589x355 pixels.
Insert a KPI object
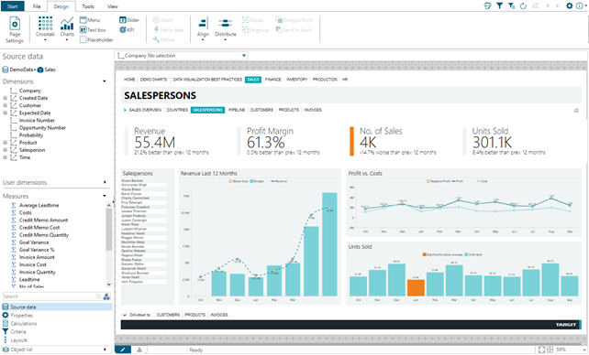pyautogui.click(x=127, y=29)
